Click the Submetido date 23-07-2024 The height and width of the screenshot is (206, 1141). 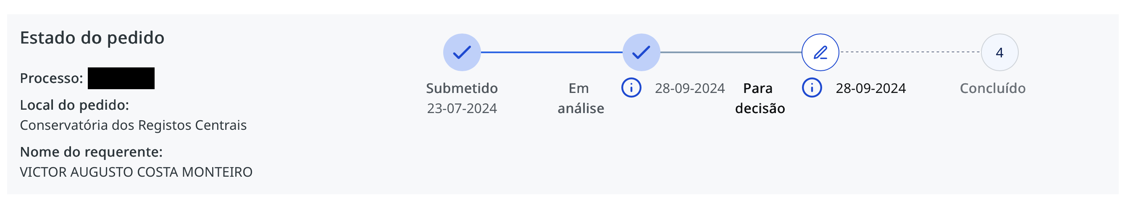click(462, 108)
